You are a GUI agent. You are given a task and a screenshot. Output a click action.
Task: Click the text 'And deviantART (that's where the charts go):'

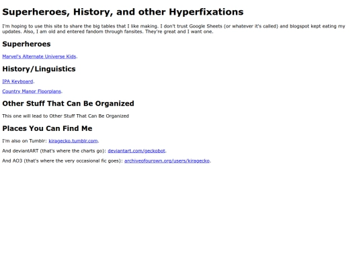click(x=54, y=151)
